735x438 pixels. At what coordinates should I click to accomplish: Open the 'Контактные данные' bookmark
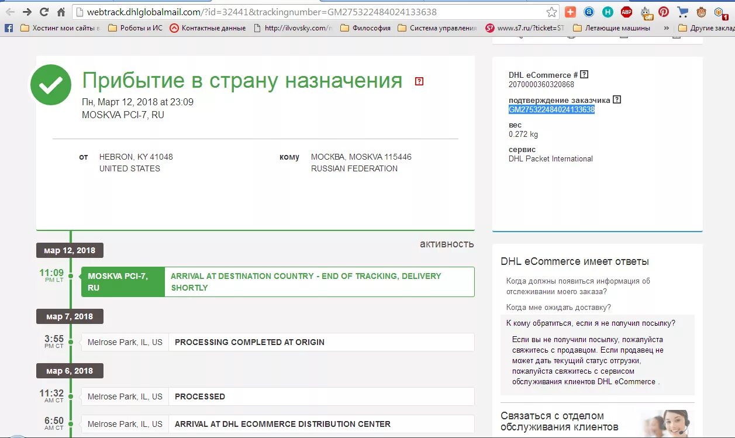coord(208,27)
